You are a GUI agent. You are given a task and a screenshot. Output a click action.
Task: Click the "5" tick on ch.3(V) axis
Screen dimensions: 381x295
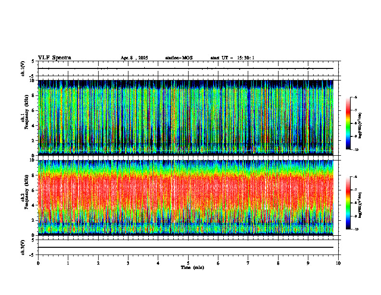click(x=33, y=240)
